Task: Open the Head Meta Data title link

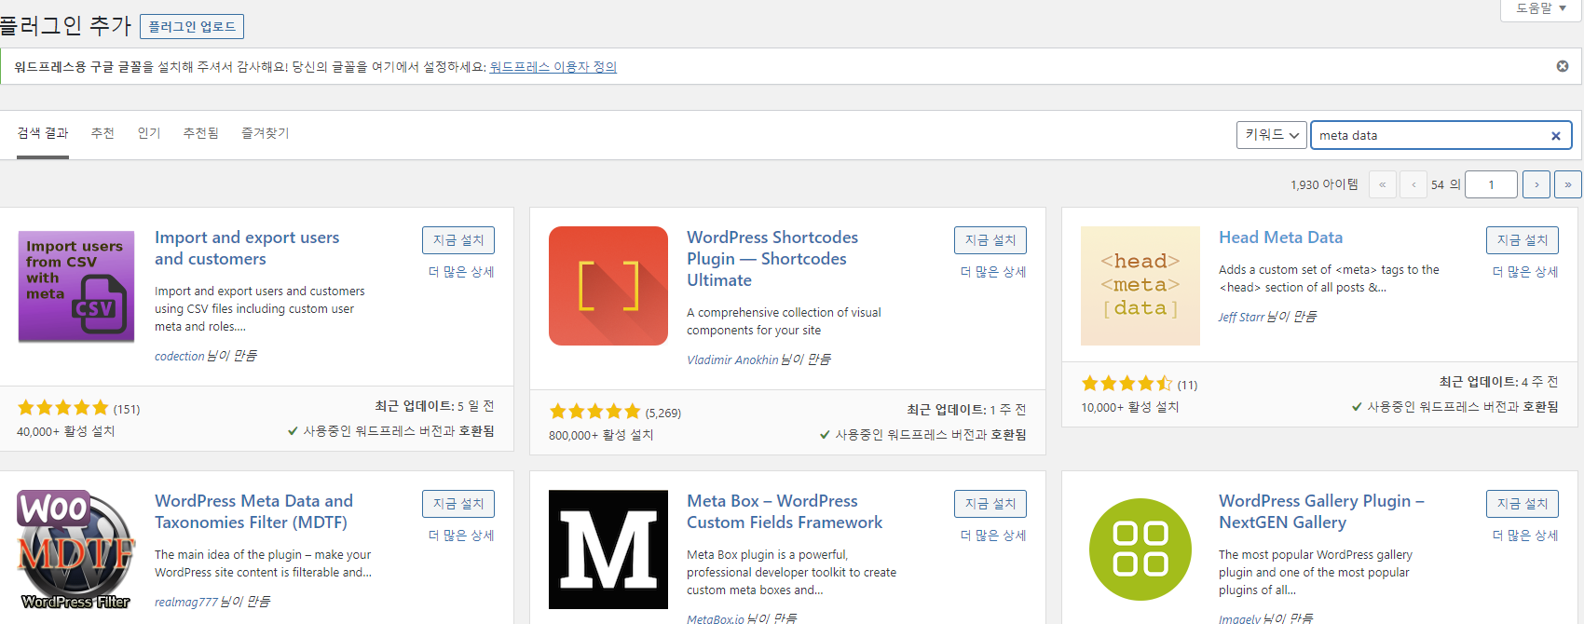Action: (1280, 237)
